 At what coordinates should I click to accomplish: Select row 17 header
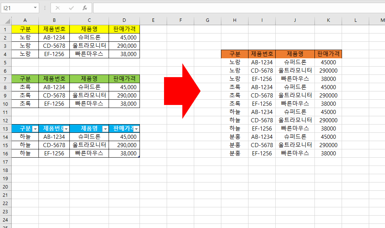point(5,162)
